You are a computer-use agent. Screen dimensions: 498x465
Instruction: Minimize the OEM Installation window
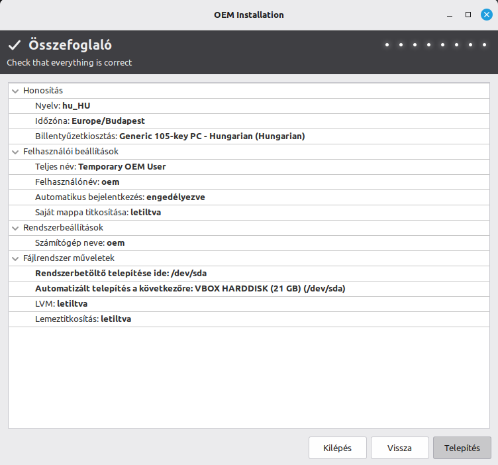point(449,15)
